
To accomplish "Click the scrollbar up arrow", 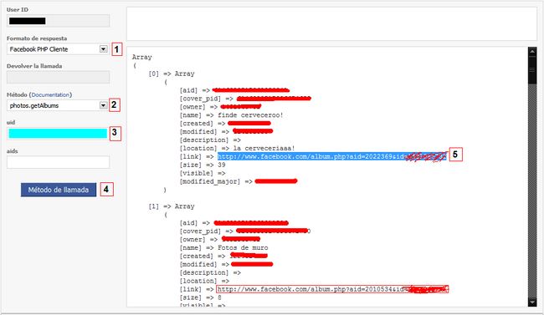I will coord(532,52).
